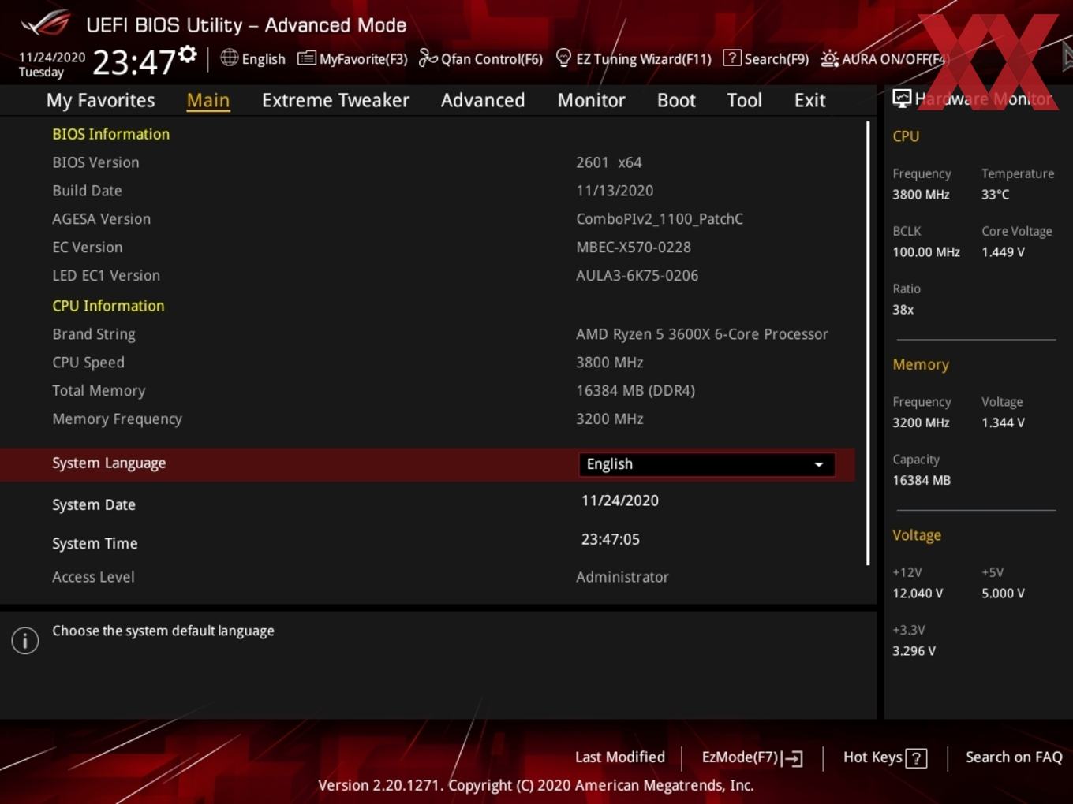Image resolution: width=1073 pixels, height=804 pixels.
Task: Click the Brand String AMD Ryzen value
Action: coord(702,334)
